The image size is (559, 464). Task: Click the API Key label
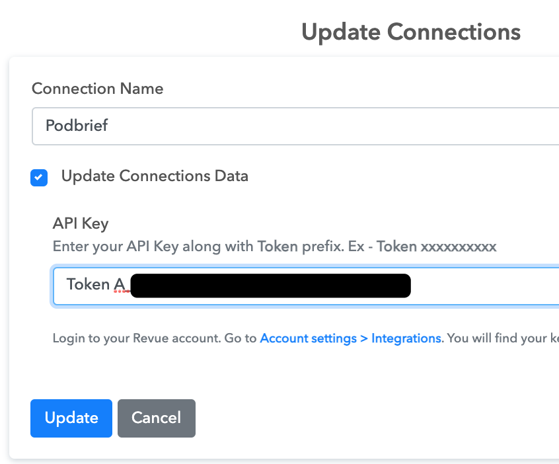pyautogui.click(x=81, y=223)
